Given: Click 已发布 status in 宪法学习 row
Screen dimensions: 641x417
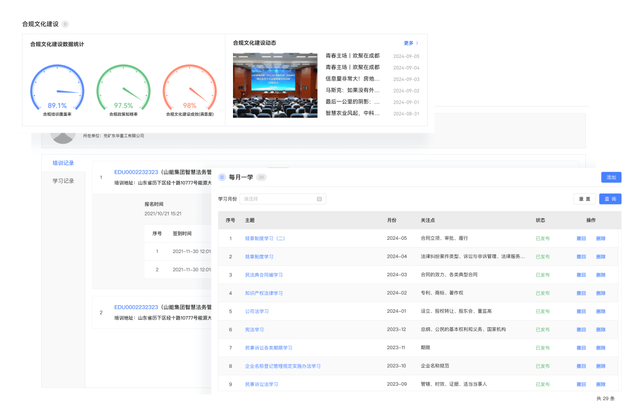Looking at the screenshot, I should 542,330.
